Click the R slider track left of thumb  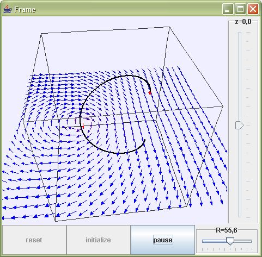(214, 241)
